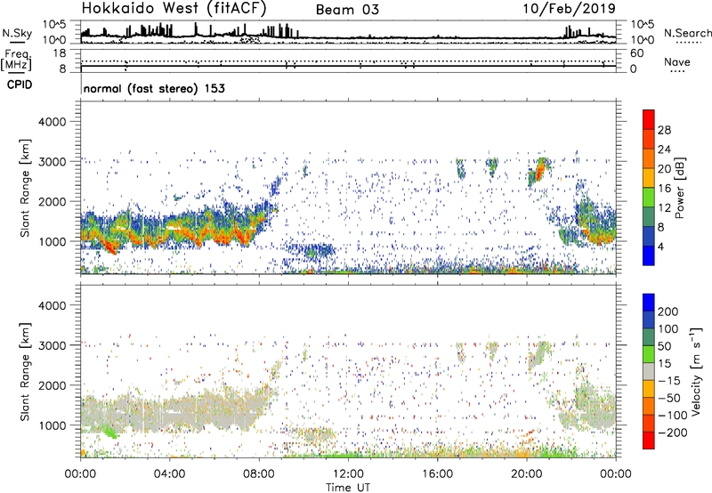Click the 20:00 time tick label
Image resolution: width=712 pixels, height=493 pixels.
pyautogui.click(x=526, y=474)
